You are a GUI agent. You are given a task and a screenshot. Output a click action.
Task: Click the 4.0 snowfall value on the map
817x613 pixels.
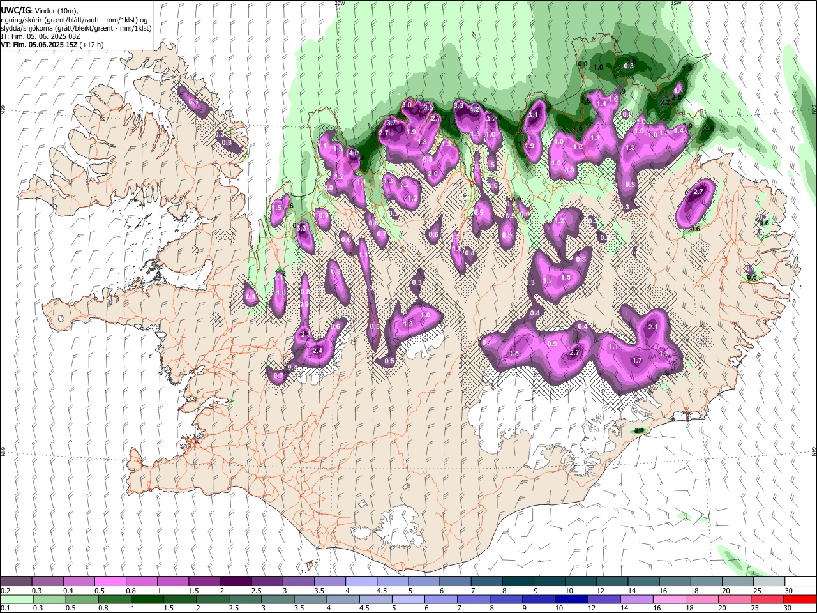pyautogui.click(x=354, y=153)
